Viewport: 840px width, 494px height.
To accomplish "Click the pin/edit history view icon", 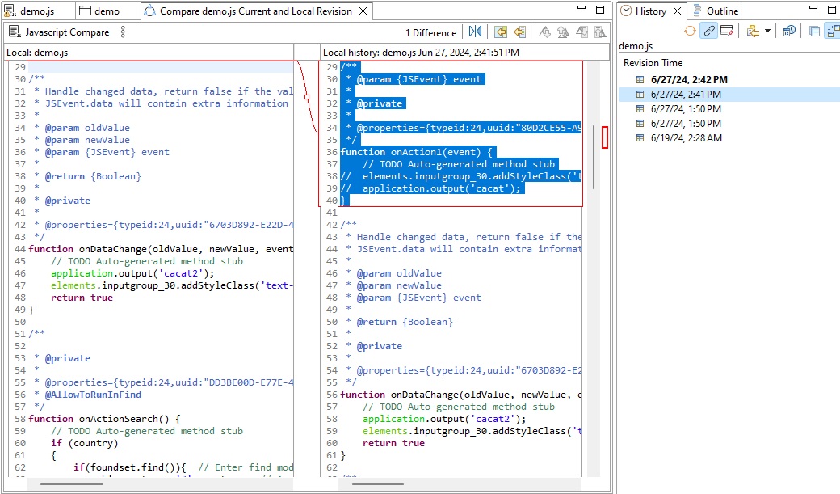I will click(x=727, y=32).
